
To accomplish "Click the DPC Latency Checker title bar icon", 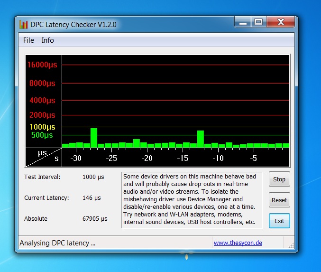I will [23, 25].
